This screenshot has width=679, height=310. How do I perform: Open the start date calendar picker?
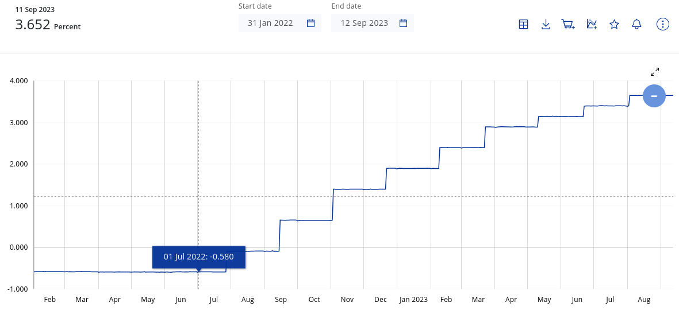coord(310,23)
